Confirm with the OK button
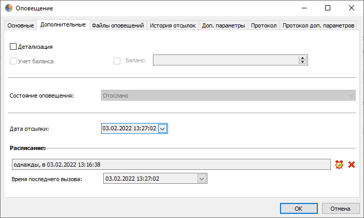Screen dimensions: 364x218 point(299,209)
